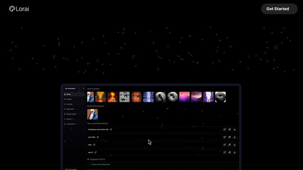This screenshot has height=170, width=303.
Task: Select the Auro library name
Action: coord(90,145)
